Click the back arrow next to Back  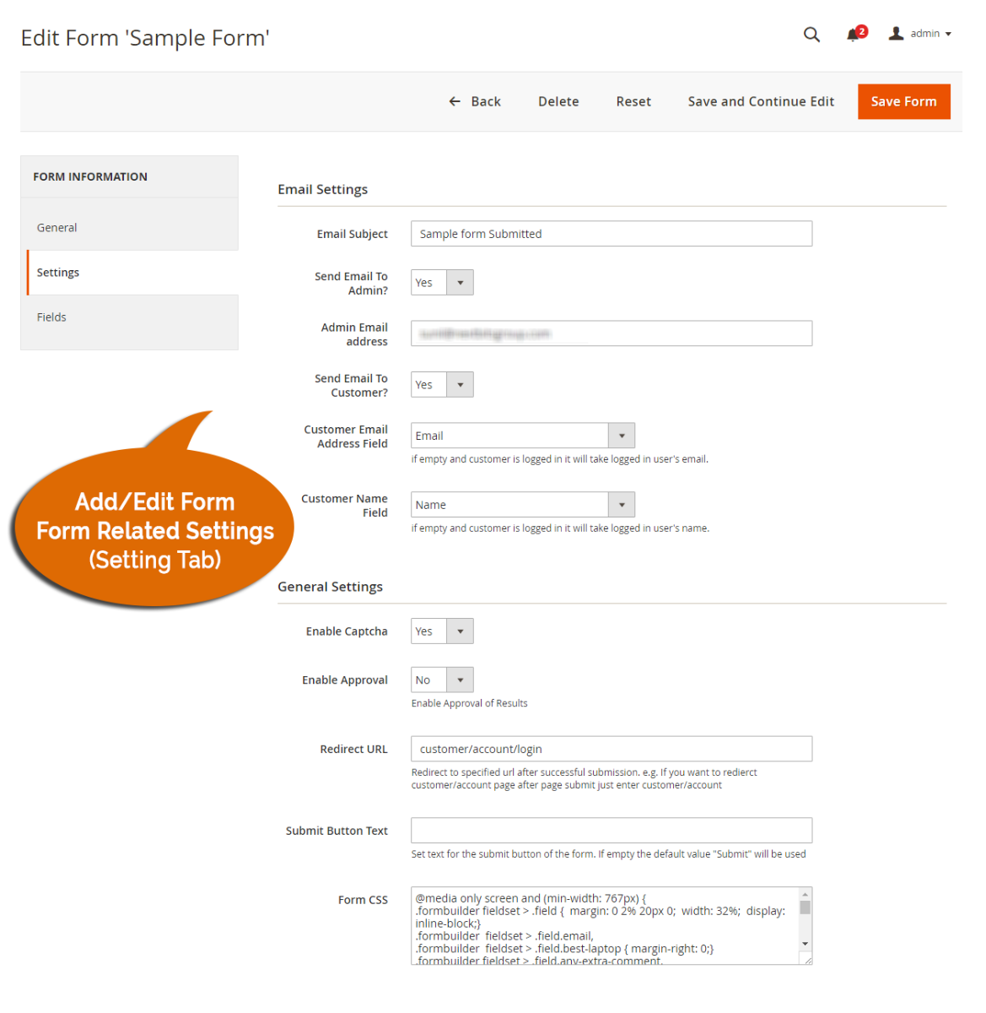pyautogui.click(x=455, y=101)
